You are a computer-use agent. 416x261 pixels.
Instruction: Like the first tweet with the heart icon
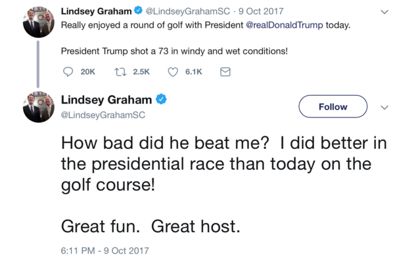tap(173, 71)
